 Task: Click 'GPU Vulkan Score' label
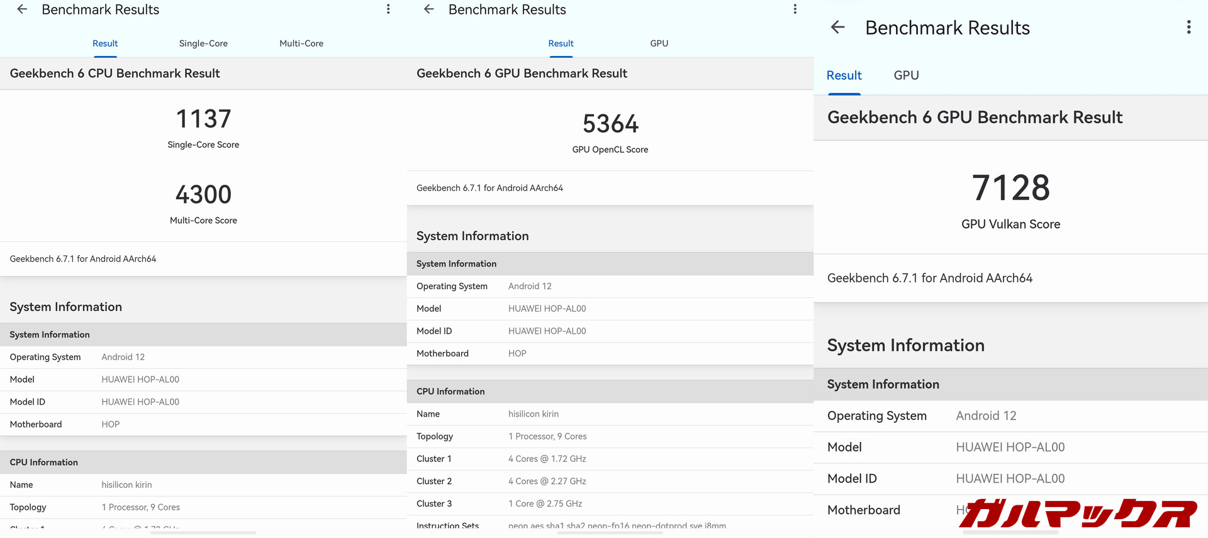pos(1010,224)
